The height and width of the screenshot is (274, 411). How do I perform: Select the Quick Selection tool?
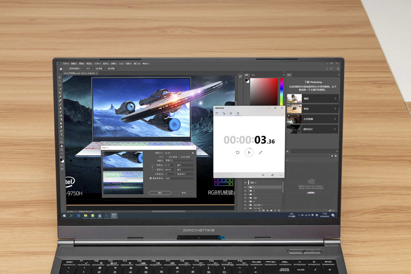[x=60, y=89]
